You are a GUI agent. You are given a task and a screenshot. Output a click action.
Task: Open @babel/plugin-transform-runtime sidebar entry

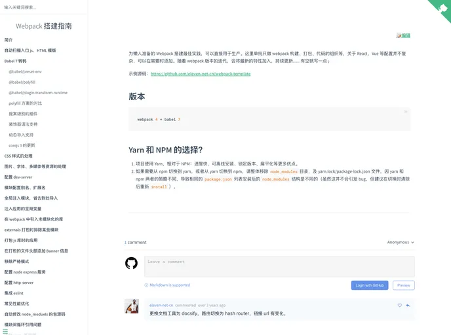point(38,93)
